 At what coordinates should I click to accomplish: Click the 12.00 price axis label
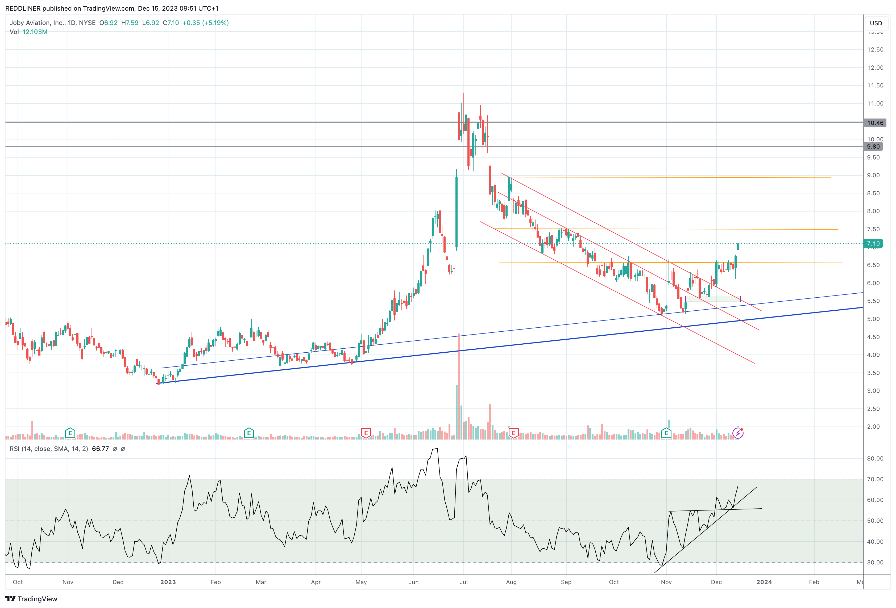875,67
